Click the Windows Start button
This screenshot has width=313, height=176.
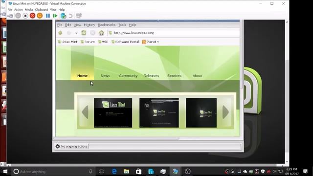coord(5,172)
